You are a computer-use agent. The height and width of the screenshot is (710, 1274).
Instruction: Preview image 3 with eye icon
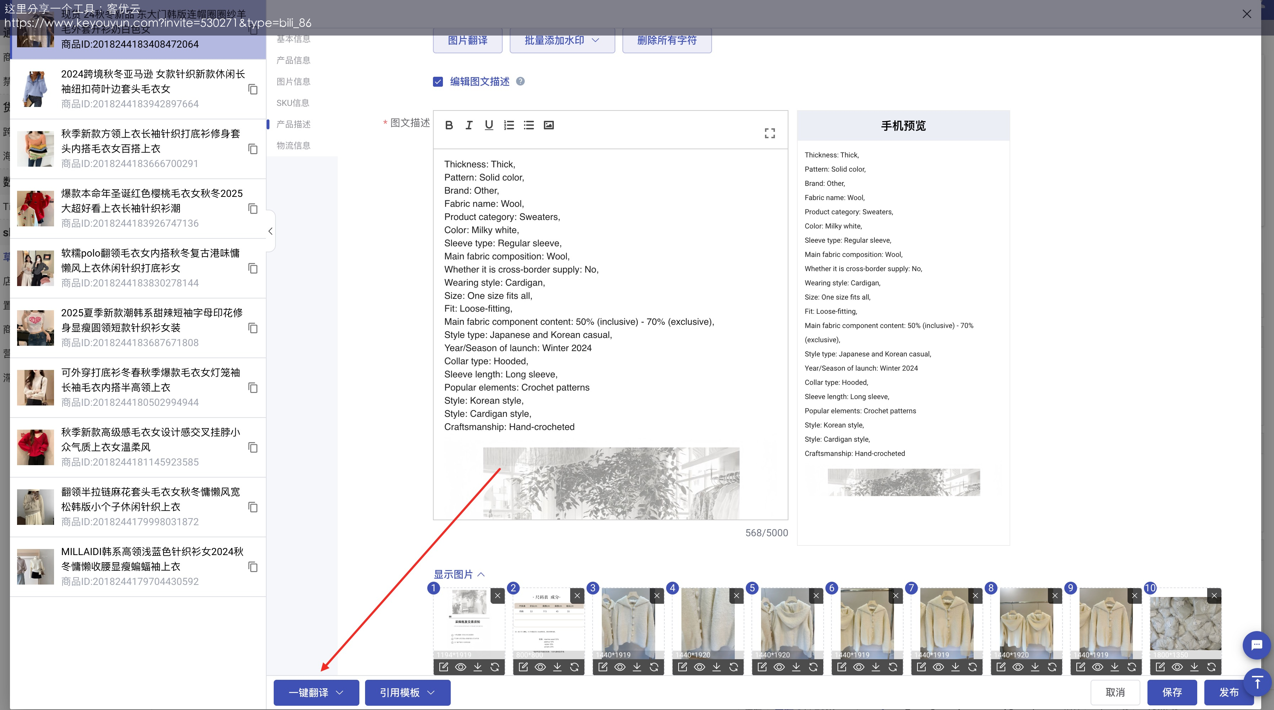[x=620, y=667]
